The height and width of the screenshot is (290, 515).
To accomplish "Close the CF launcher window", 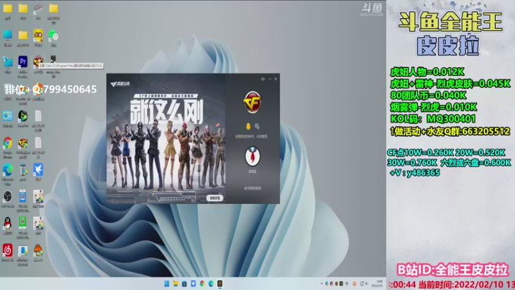I will (276, 79).
